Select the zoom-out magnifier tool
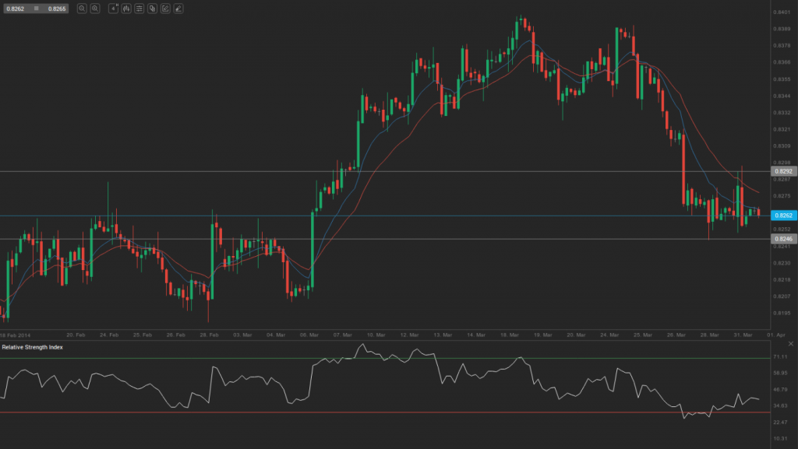Viewport: 798px width, 449px height. [x=82, y=9]
